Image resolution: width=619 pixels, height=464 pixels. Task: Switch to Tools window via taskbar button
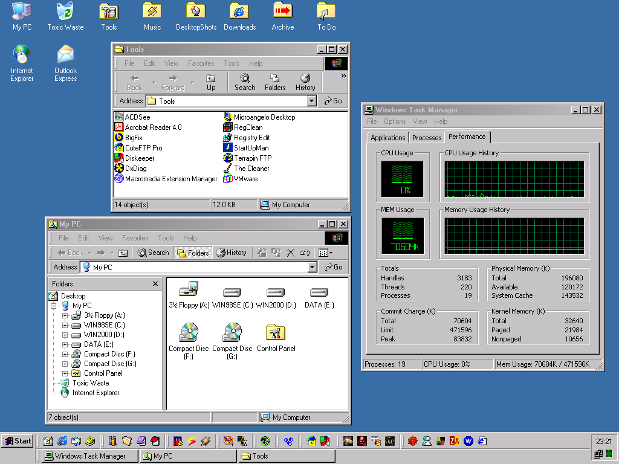coord(287,456)
